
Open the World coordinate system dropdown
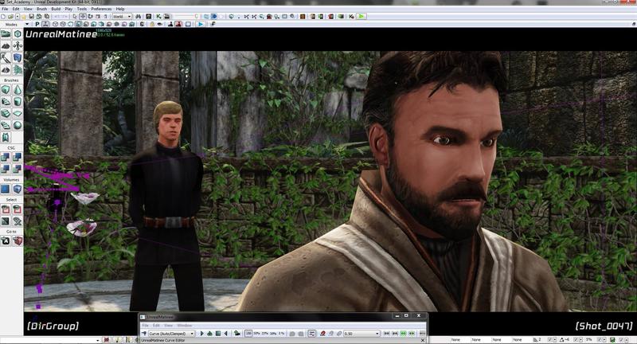point(122,16)
